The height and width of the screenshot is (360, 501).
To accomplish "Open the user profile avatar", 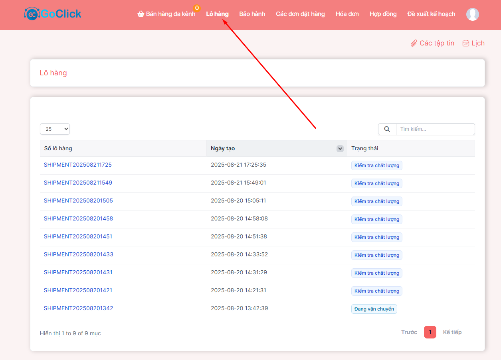I will (473, 14).
